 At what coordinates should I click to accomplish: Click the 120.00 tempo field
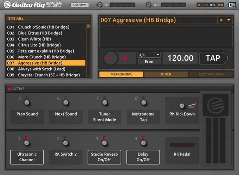[180, 58]
